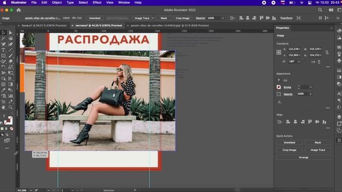Expand Opacity arrow in Properties panel
The width and height of the screenshot is (342, 192).
(x=310, y=94)
